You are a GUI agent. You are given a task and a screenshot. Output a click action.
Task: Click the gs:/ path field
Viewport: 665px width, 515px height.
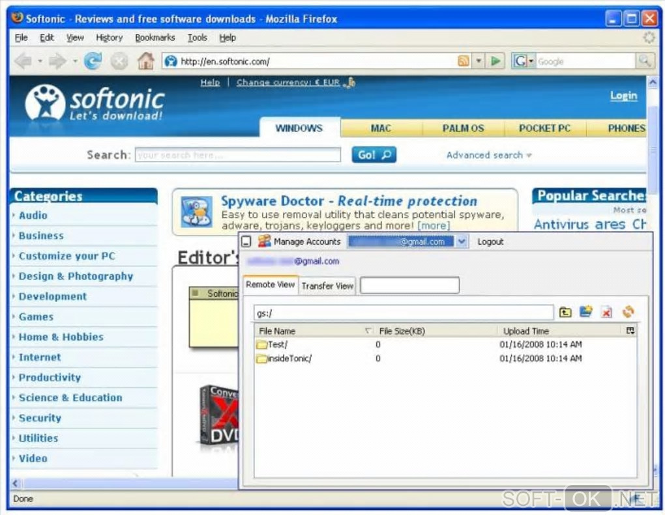[x=404, y=313]
